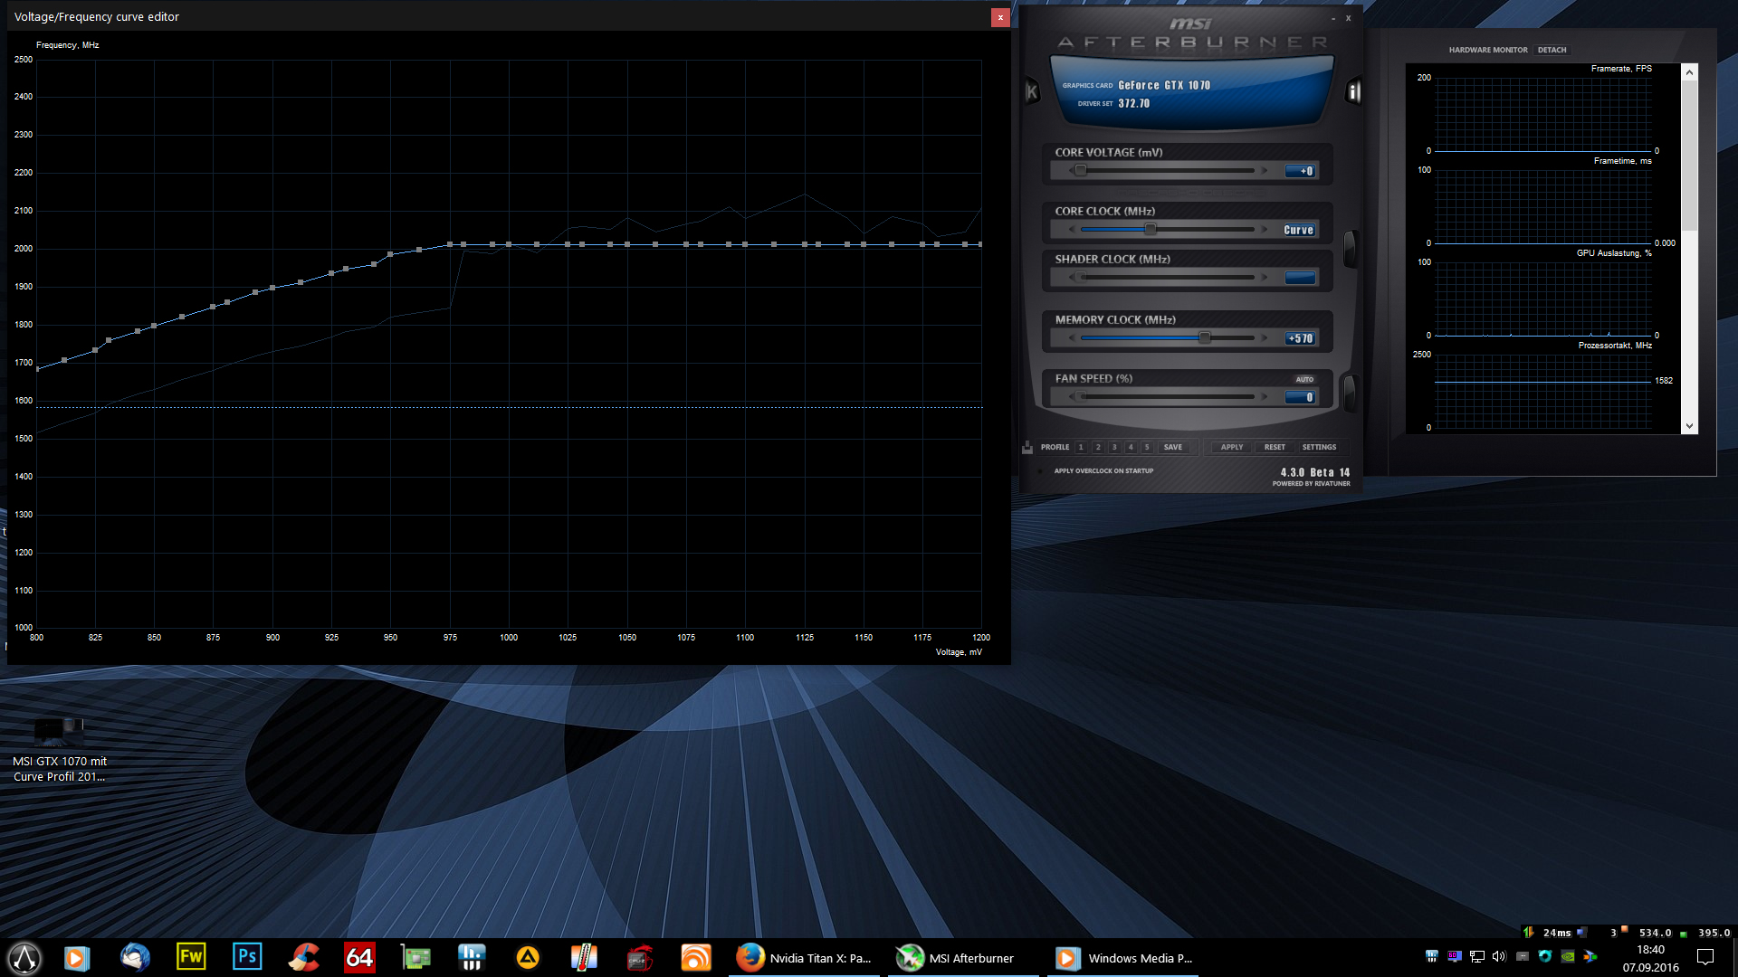The width and height of the screenshot is (1738, 977).
Task: Click the info icon on Afterburner
Action: [x=1353, y=91]
